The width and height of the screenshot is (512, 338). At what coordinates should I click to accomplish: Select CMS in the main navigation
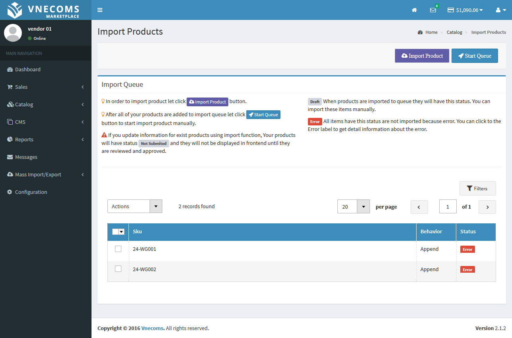point(9,122)
